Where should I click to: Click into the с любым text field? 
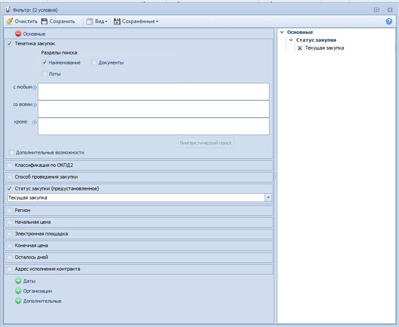point(153,91)
